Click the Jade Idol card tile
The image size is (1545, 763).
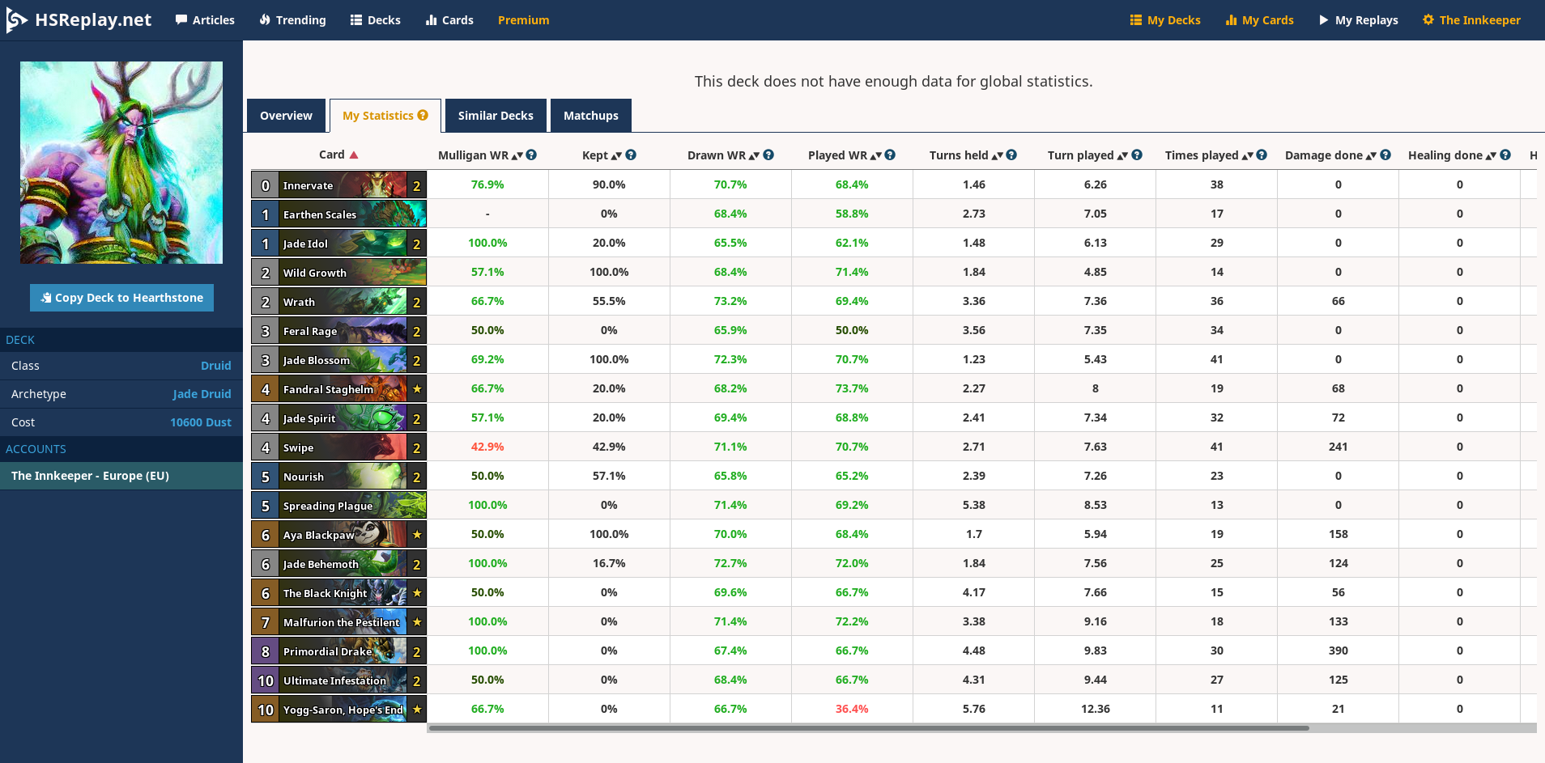coord(338,244)
